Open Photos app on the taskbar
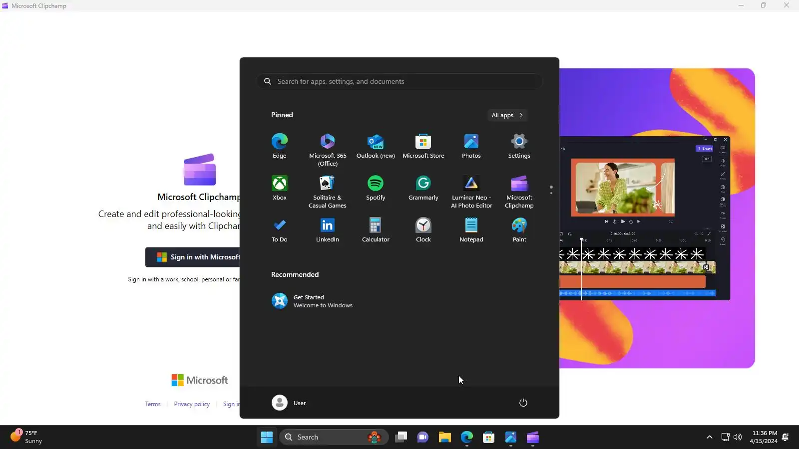799x449 pixels. coord(511,438)
